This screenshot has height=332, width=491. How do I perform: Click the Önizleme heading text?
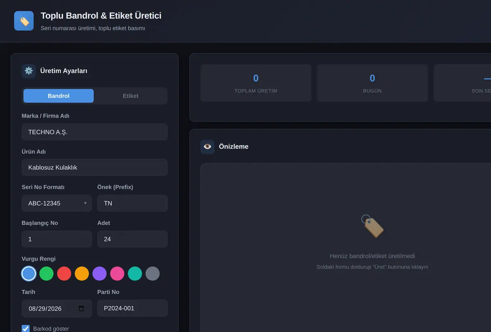[x=234, y=147]
